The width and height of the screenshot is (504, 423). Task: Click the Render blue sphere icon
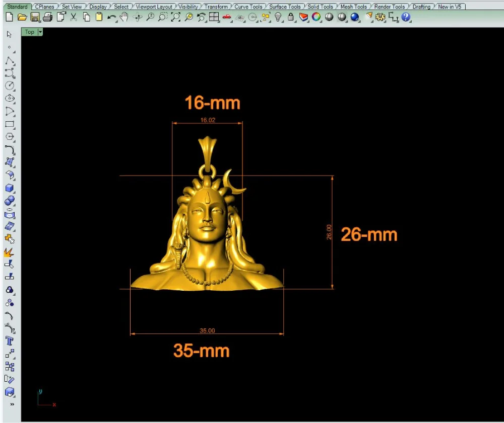[354, 17]
